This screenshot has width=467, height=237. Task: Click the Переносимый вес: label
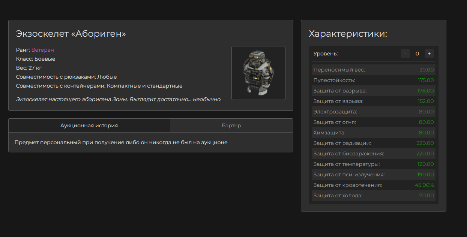339,70
